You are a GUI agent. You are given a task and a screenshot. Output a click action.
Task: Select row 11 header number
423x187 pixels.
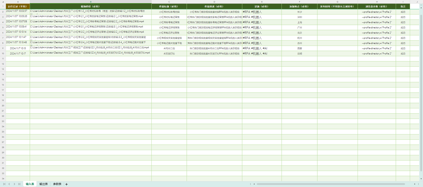(x=3, y=58)
